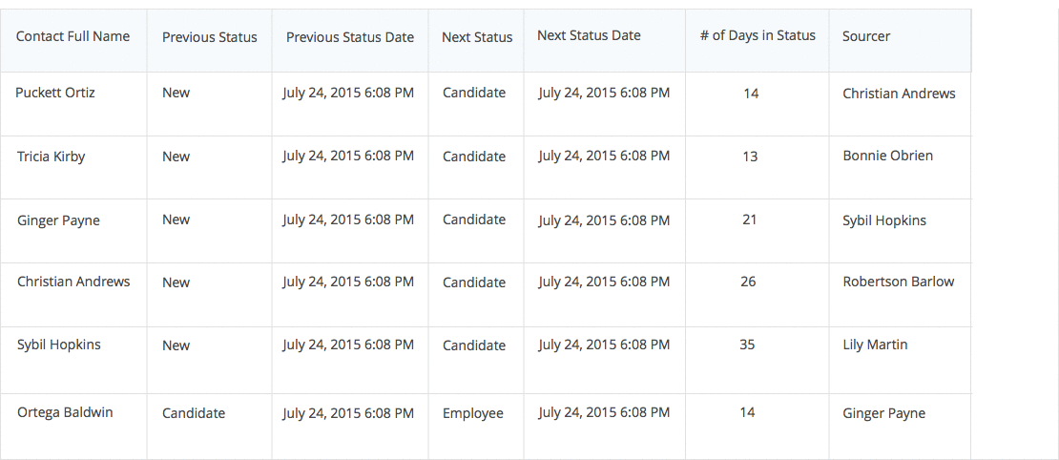
Task: Click the Sourcer column header
Action: click(866, 36)
